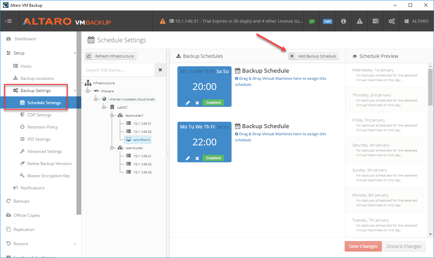Collapse the testcluster1 node

tap(112, 115)
